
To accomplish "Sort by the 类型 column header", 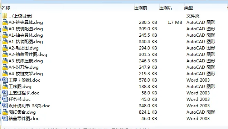I will point(189,7).
